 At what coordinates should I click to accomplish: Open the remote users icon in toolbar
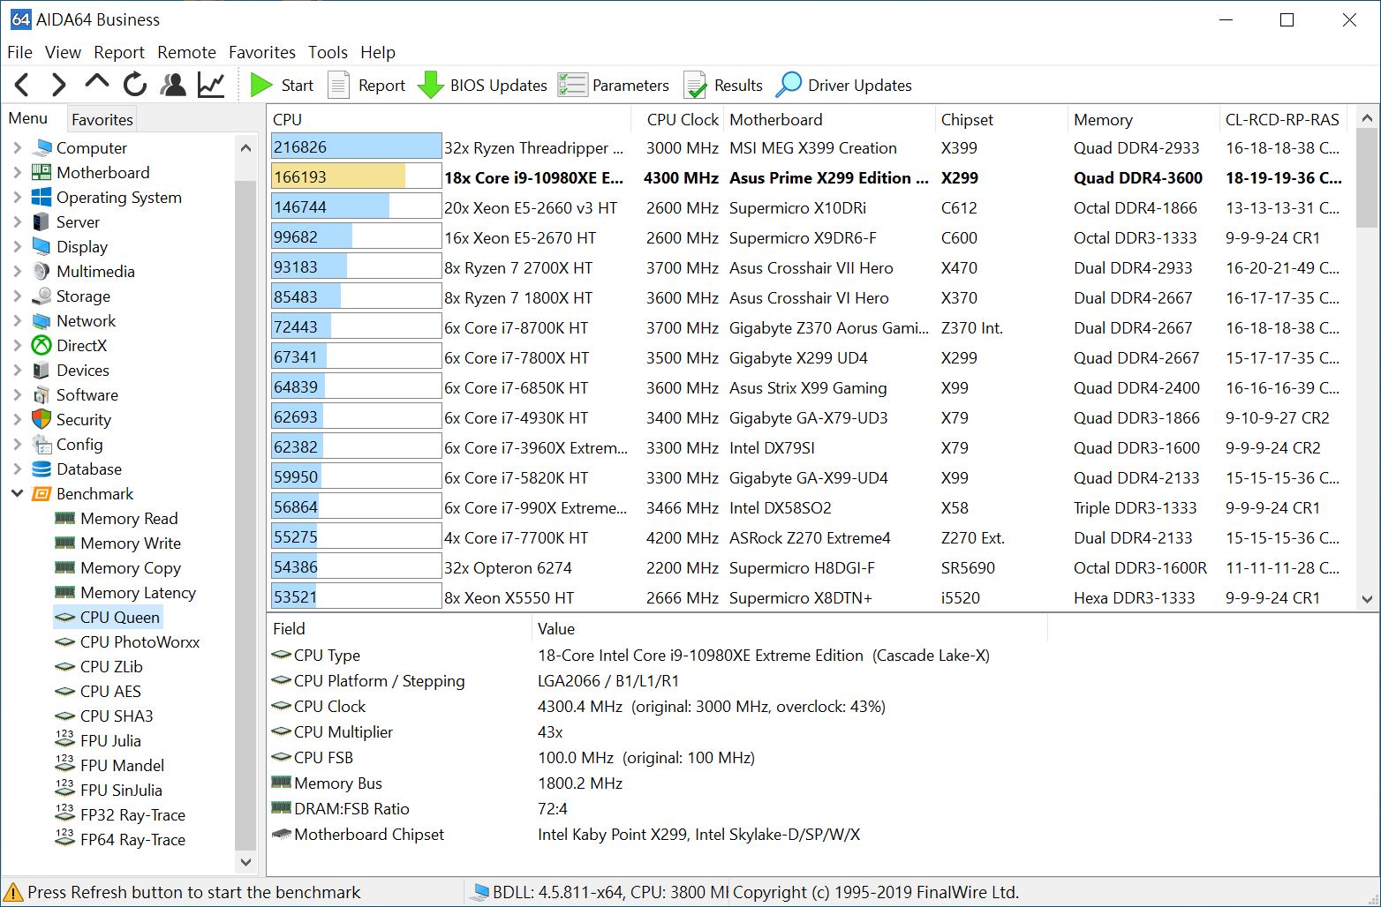(173, 85)
